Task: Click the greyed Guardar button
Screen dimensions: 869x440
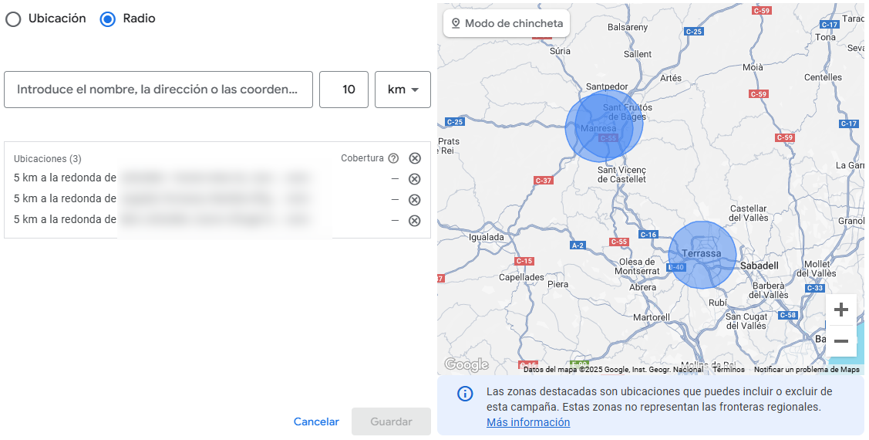Action: [x=391, y=421]
